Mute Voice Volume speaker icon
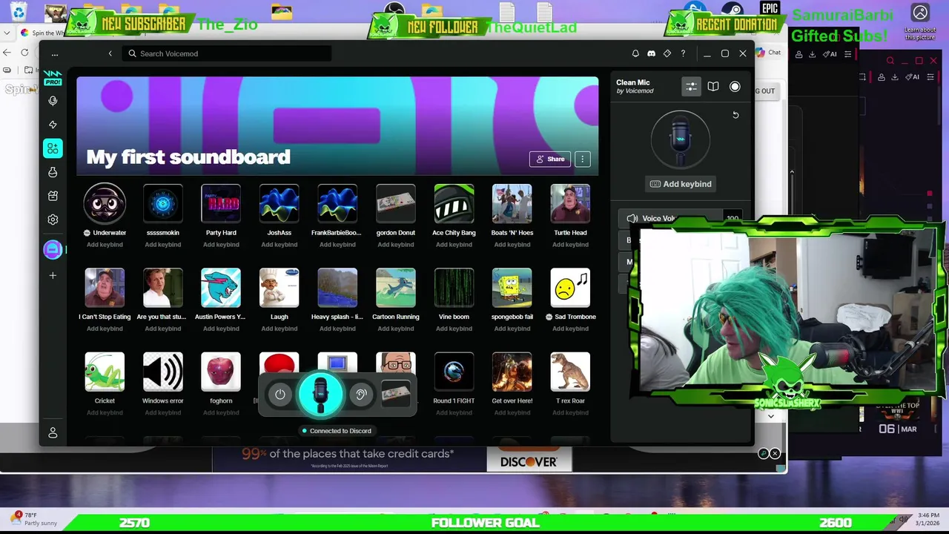Image resolution: width=949 pixels, height=534 pixels. (632, 219)
